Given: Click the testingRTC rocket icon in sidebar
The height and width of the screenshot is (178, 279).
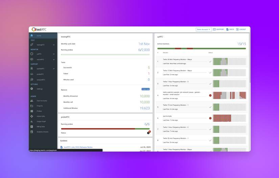Looking at the screenshot, I should [x=32, y=45].
